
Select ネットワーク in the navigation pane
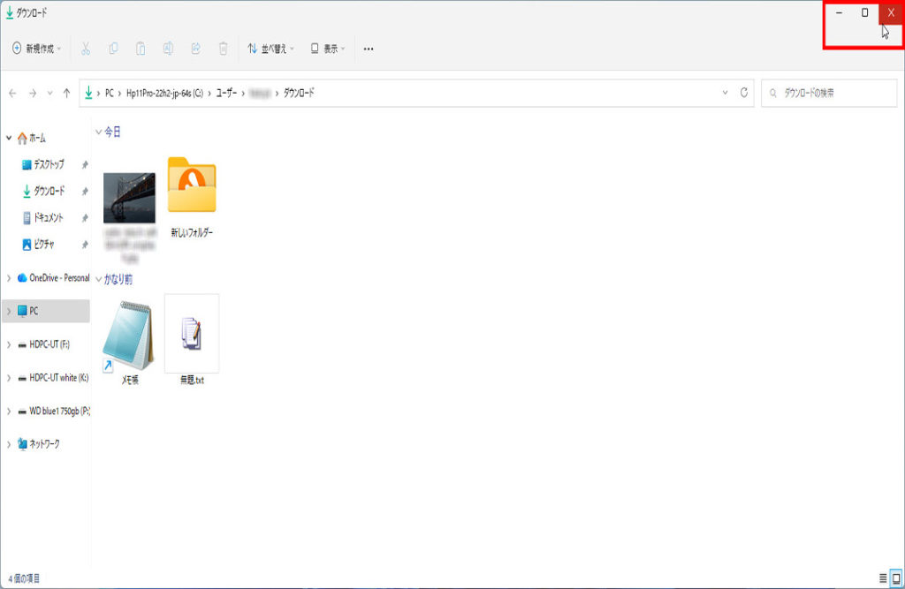pyautogui.click(x=44, y=443)
